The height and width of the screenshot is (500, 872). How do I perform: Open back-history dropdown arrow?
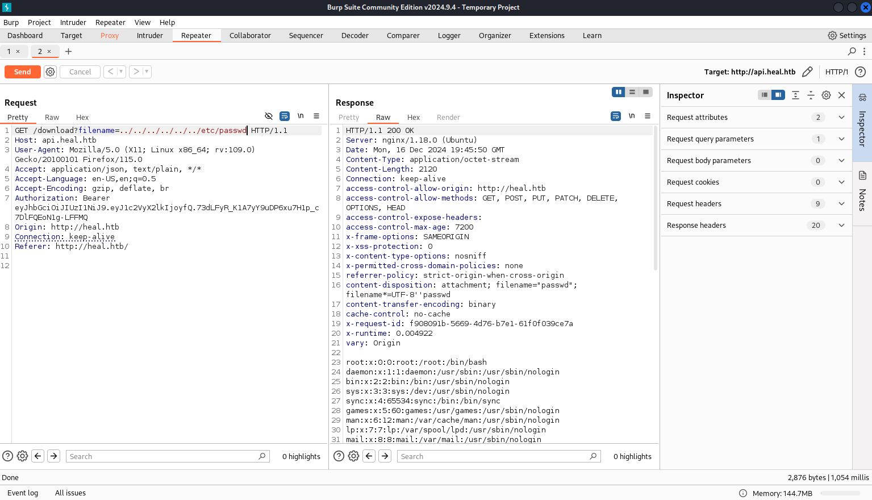pyautogui.click(x=121, y=72)
